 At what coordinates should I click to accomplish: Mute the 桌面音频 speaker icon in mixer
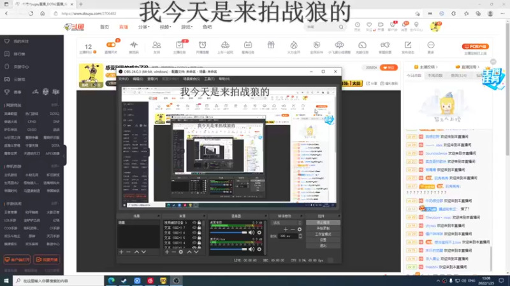pos(251,233)
